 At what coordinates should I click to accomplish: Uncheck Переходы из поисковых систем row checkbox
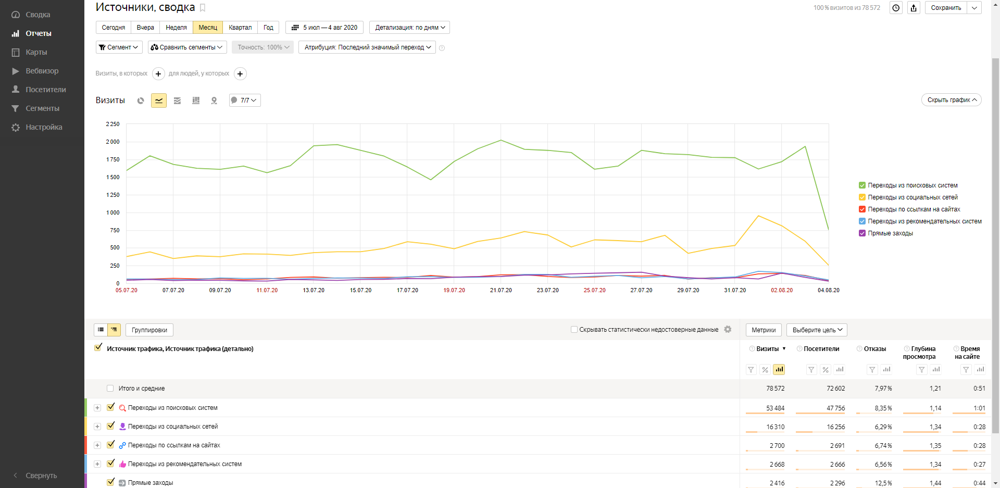point(110,407)
